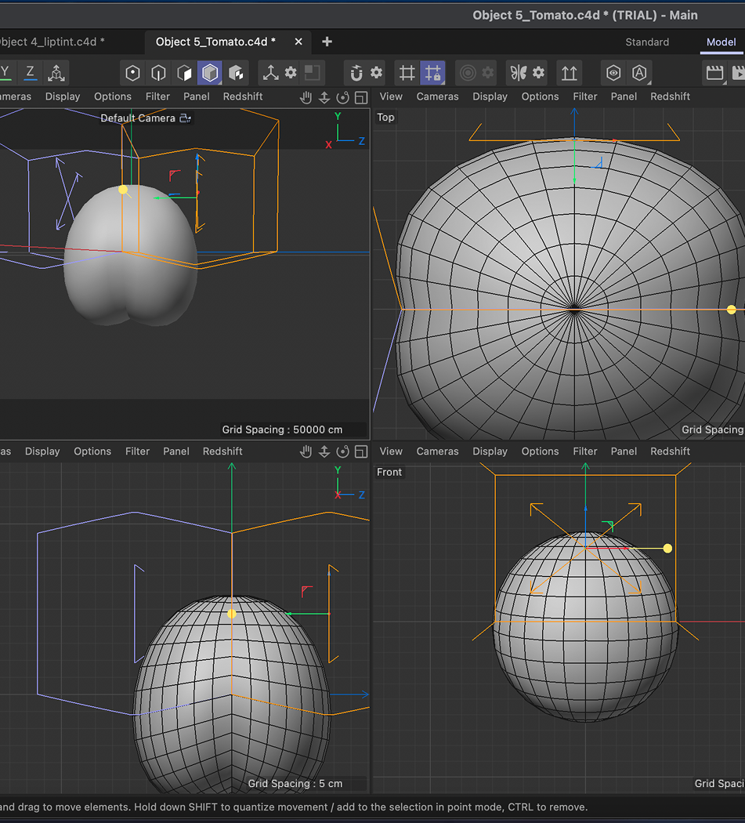
Task: Toggle the workplane grid icon
Action: [406, 72]
